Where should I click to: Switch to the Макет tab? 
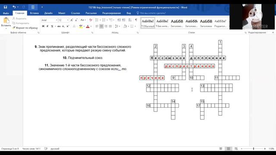tap(62, 13)
